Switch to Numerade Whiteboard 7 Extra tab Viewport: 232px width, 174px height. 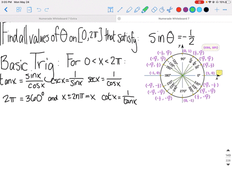pos(58,18)
